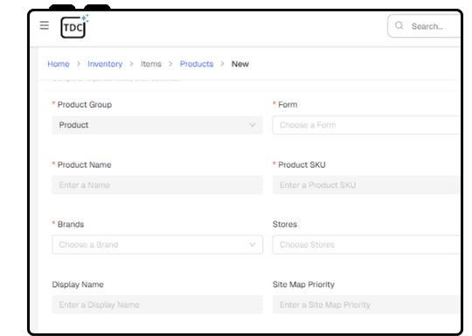Focus the Search field
The height and width of the screenshot is (336, 472).
pos(425,26)
